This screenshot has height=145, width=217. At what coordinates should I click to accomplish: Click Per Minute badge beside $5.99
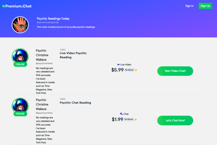[129, 70]
